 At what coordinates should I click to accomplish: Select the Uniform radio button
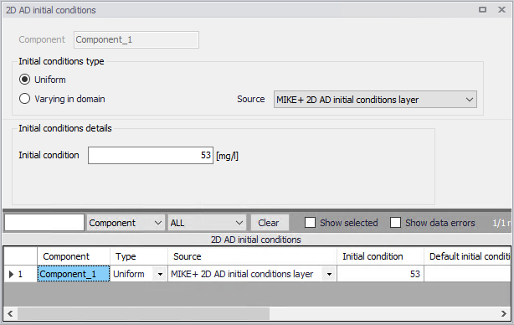(x=24, y=80)
